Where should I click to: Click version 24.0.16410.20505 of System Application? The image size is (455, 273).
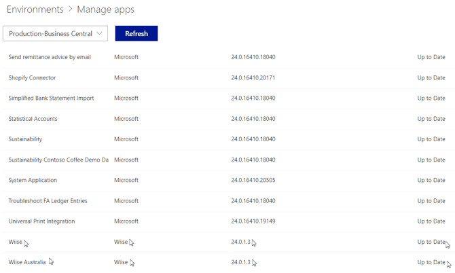tap(253, 181)
